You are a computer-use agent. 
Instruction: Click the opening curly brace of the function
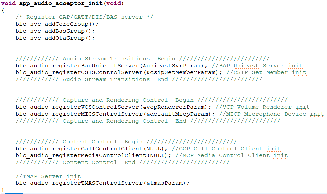[3, 10]
